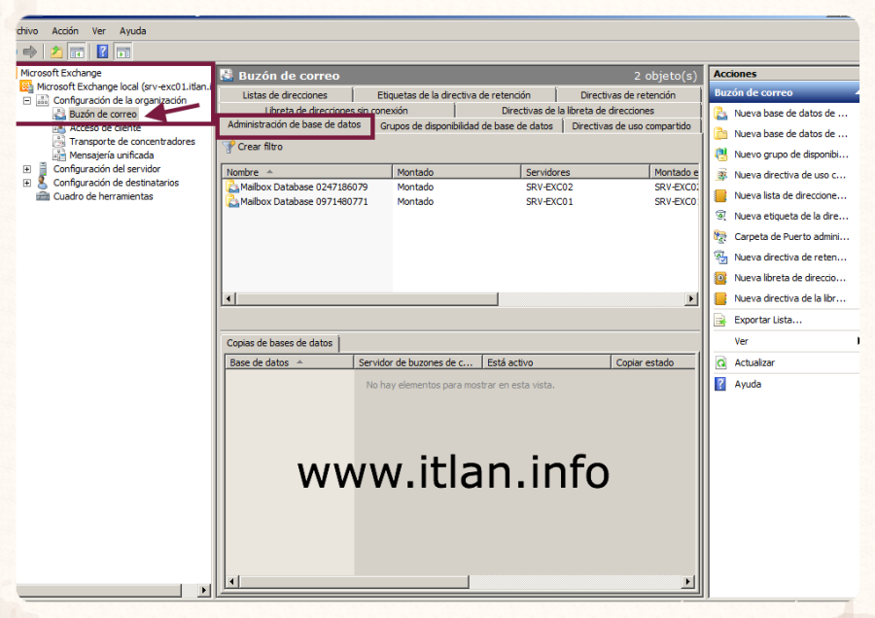This screenshot has width=875, height=618.
Task: Click the up-one-level folder toolbar icon
Action: (x=57, y=51)
